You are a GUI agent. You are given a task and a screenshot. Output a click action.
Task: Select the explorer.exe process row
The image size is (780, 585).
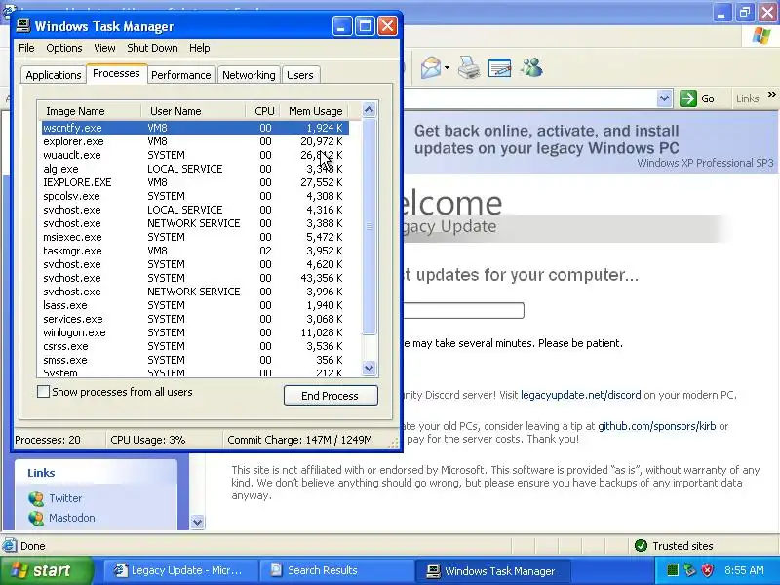[195, 141]
